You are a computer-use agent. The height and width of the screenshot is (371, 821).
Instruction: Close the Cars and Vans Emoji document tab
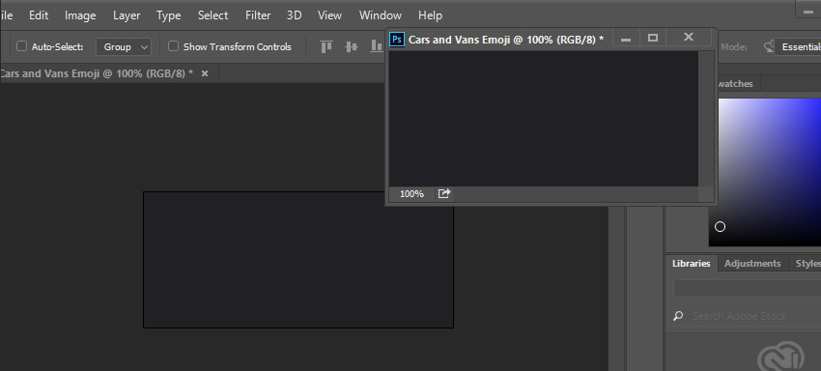205,73
